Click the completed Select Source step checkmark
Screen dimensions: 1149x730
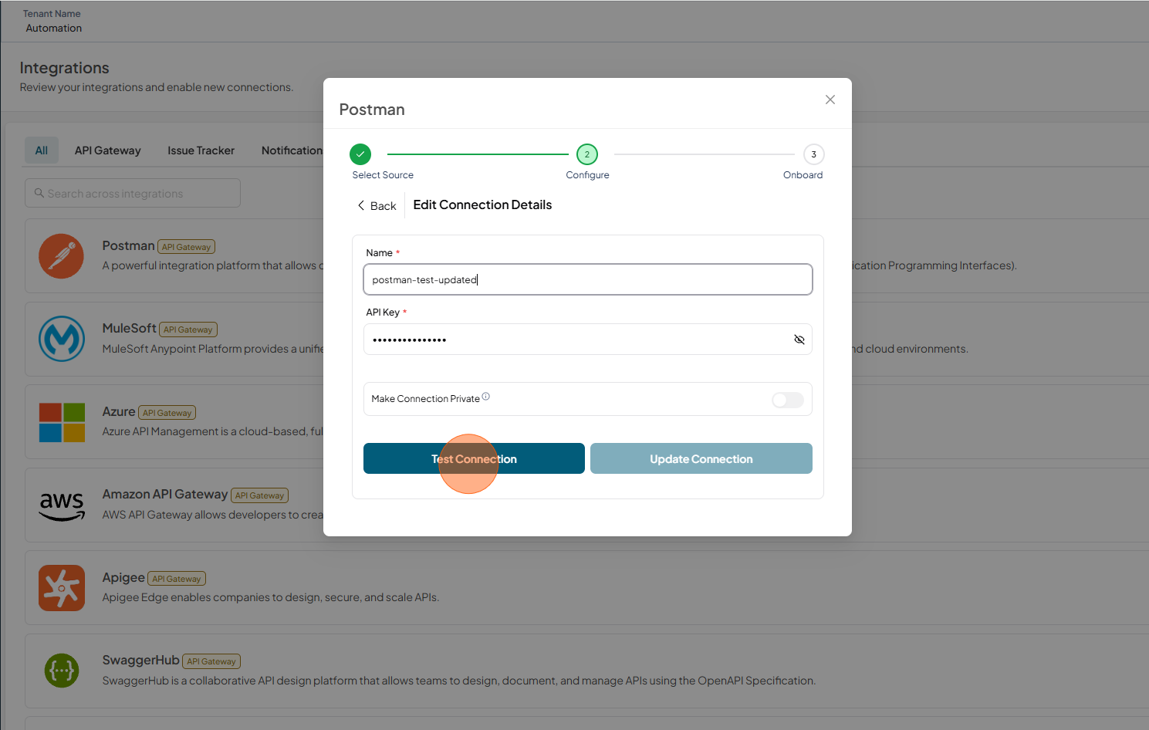(360, 154)
